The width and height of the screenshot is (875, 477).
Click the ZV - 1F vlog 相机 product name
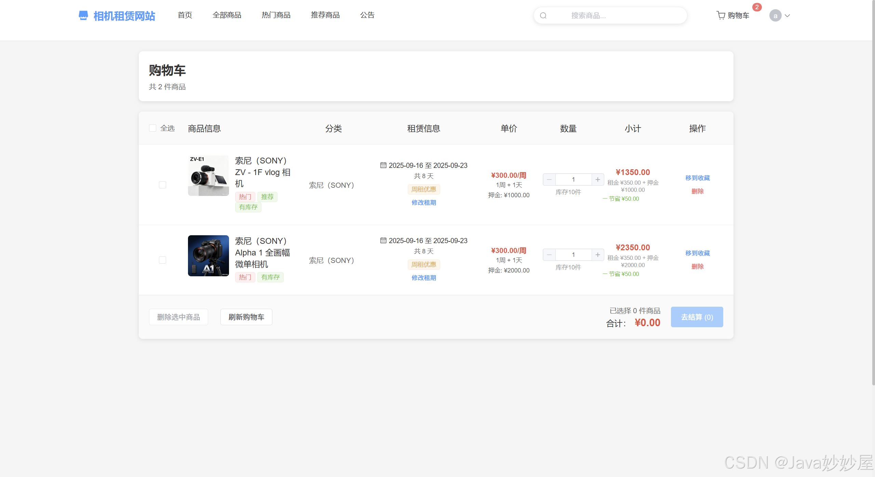[263, 172]
